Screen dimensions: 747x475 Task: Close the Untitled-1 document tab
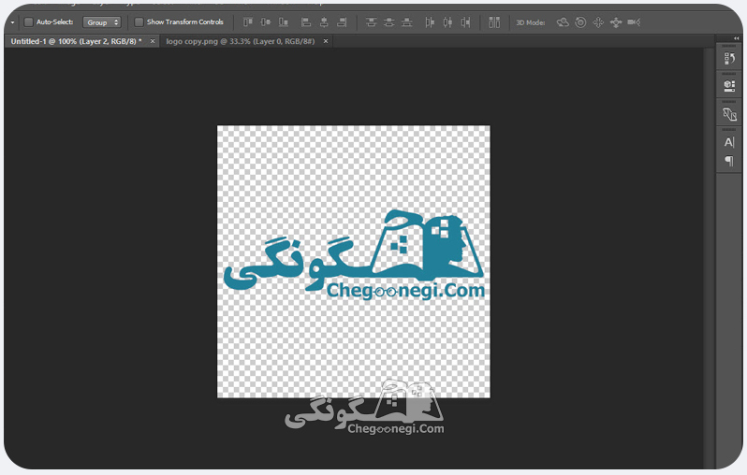153,41
